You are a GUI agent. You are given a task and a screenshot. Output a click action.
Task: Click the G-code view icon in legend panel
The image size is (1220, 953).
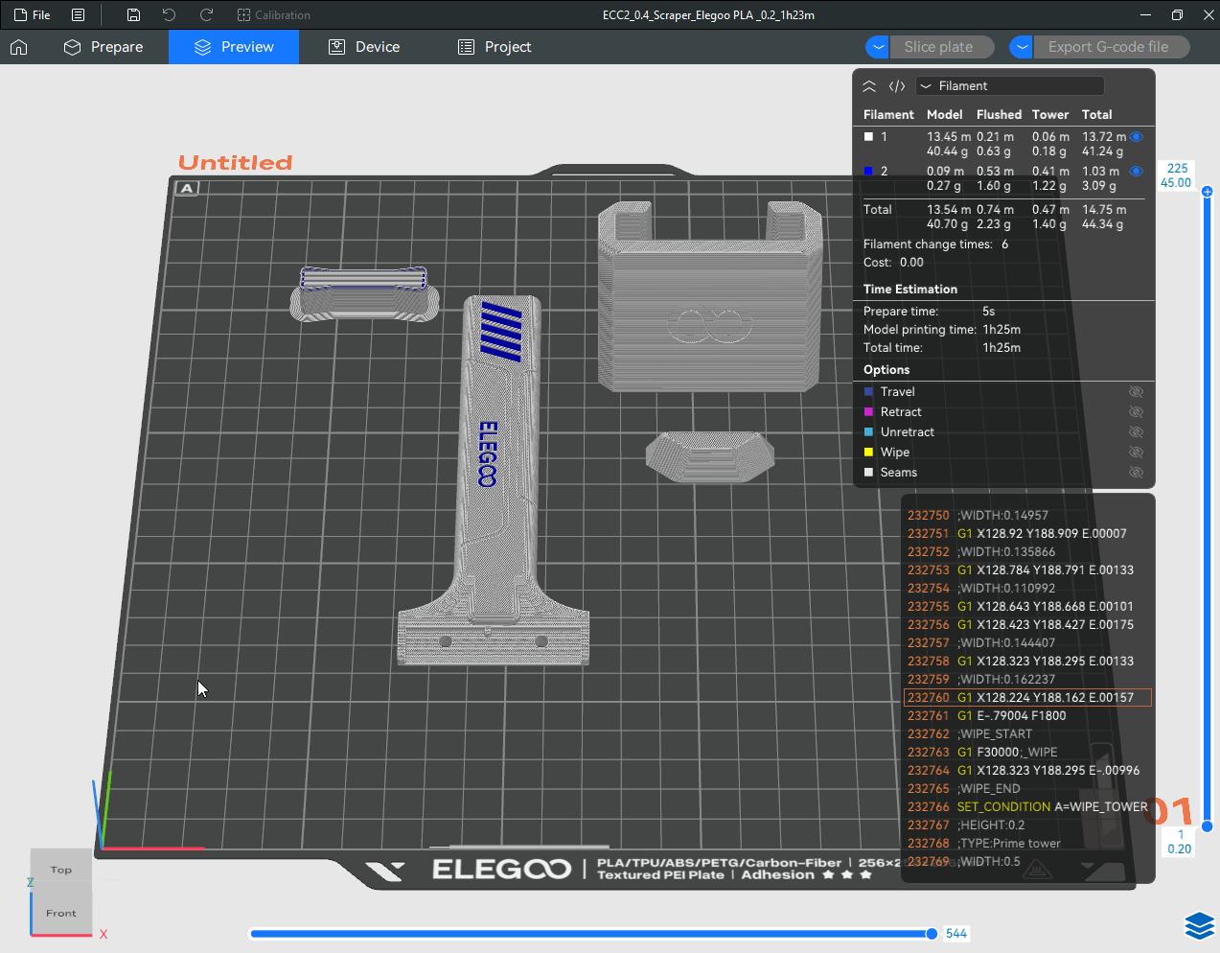(x=897, y=86)
